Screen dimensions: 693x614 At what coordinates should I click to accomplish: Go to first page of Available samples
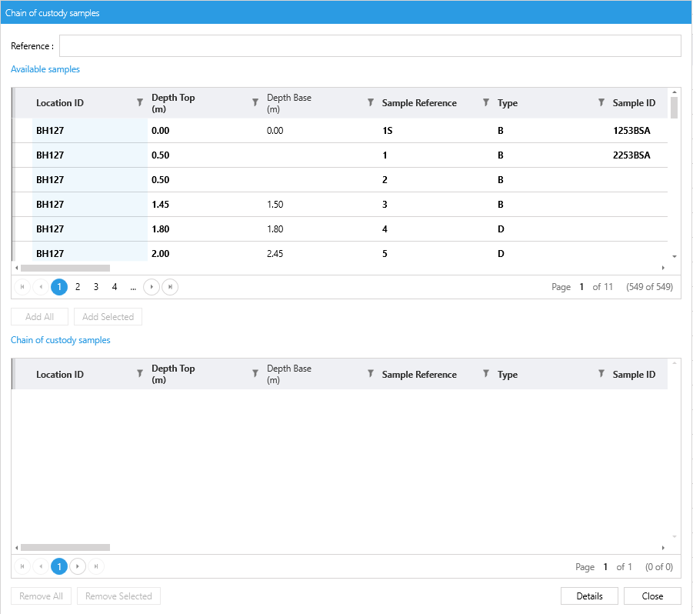click(22, 287)
